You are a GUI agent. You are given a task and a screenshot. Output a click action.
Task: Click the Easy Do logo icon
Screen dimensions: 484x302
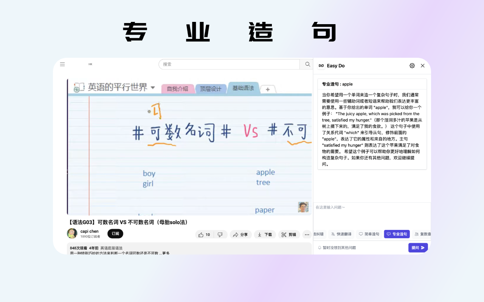pos(321,66)
